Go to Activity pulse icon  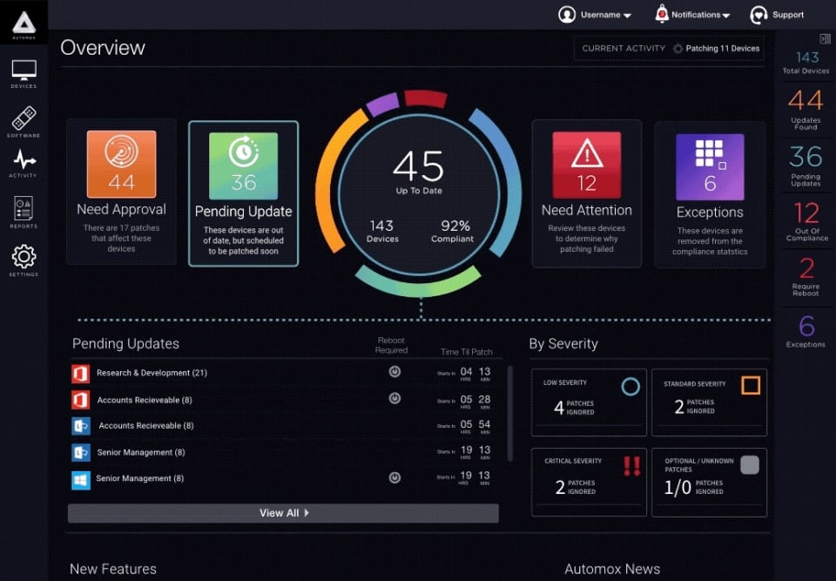[24, 162]
